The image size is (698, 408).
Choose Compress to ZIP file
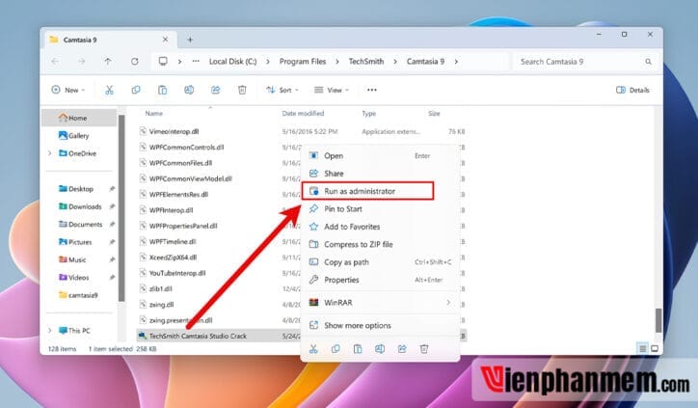(x=381, y=244)
